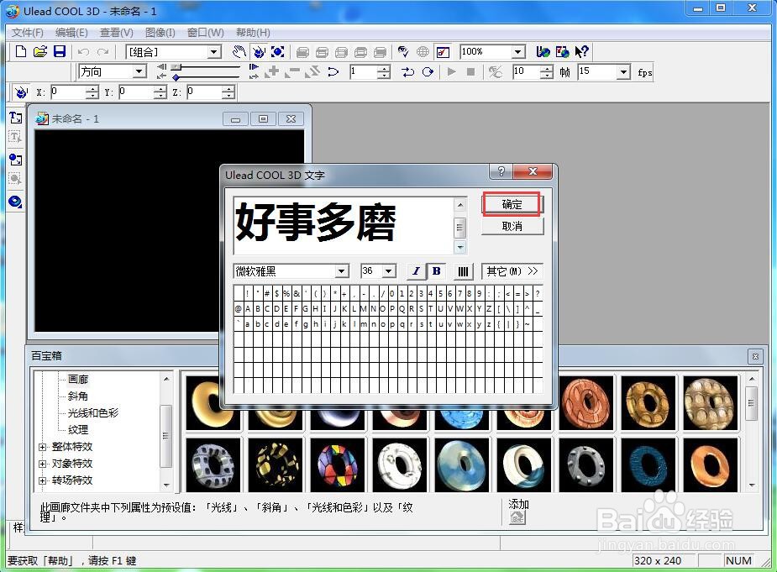Viewport: 777px width, 572px height.
Task: Open the [组合] object dropdown
Action: pyautogui.click(x=214, y=51)
